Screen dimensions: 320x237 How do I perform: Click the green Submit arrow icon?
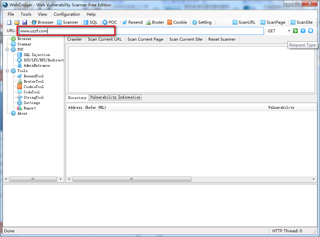pos(295,31)
